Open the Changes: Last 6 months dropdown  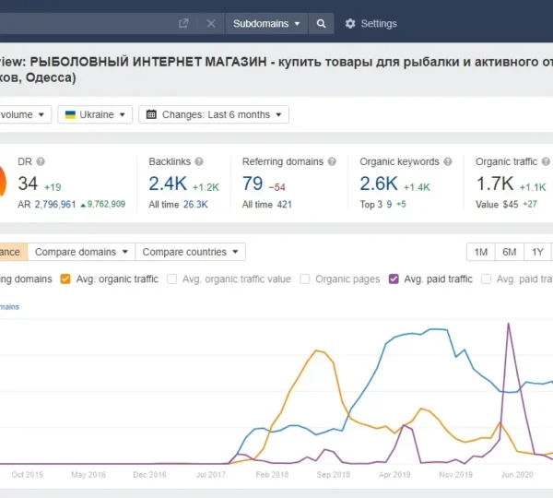pyautogui.click(x=213, y=115)
